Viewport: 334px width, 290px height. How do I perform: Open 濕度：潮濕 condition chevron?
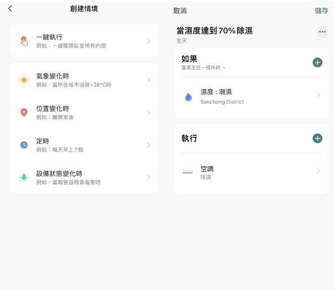click(x=318, y=95)
